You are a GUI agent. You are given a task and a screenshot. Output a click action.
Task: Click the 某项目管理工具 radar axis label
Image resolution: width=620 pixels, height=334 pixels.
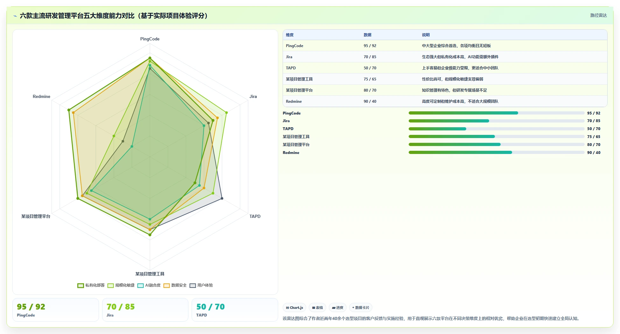tap(150, 274)
